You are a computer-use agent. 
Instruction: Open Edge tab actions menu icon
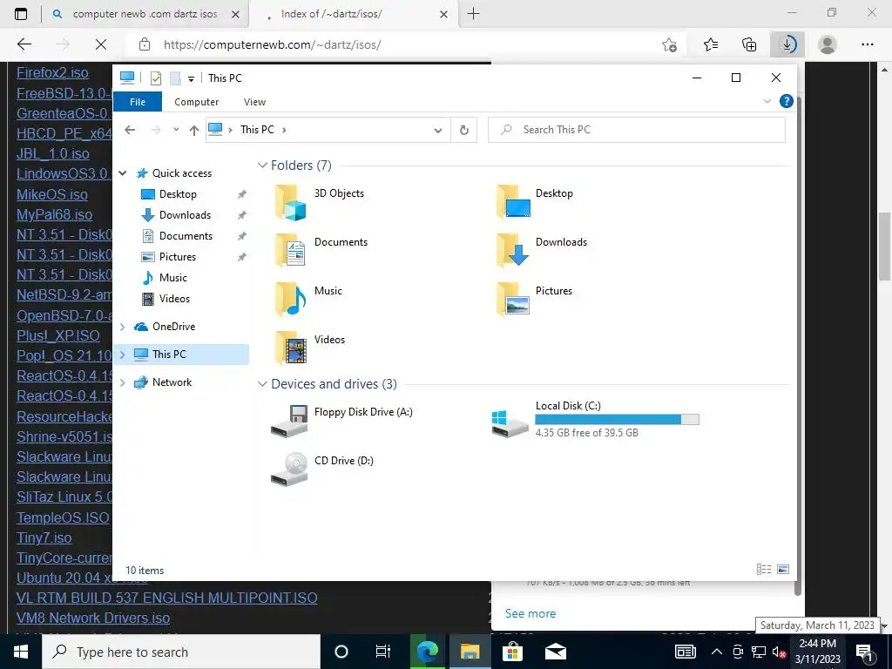[x=21, y=14]
